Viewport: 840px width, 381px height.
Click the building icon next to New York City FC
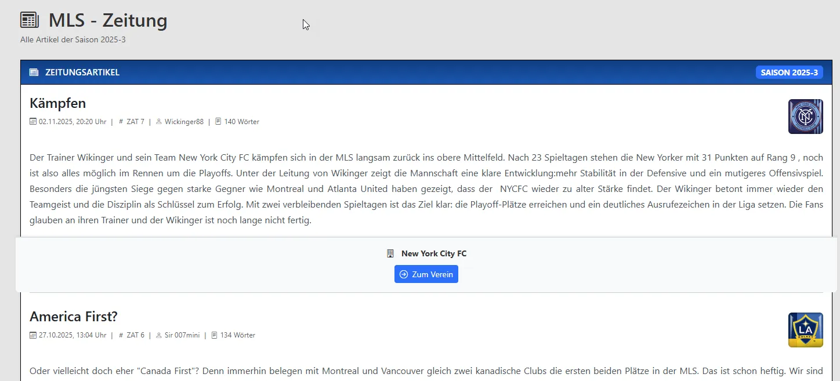(x=390, y=253)
